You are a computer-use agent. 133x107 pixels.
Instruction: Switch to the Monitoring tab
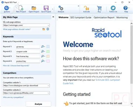pyautogui.click(x=122, y=17)
